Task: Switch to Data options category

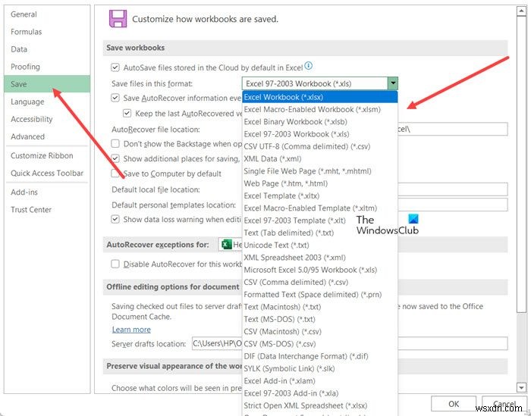Action: tap(47, 49)
